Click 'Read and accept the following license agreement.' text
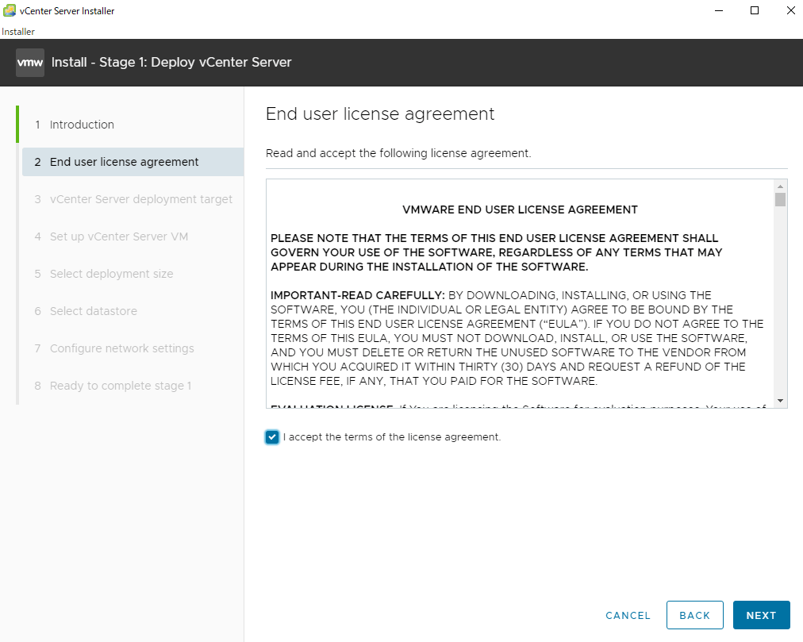The width and height of the screenshot is (803, 642). pyautogui.click(x=398, y=153)
